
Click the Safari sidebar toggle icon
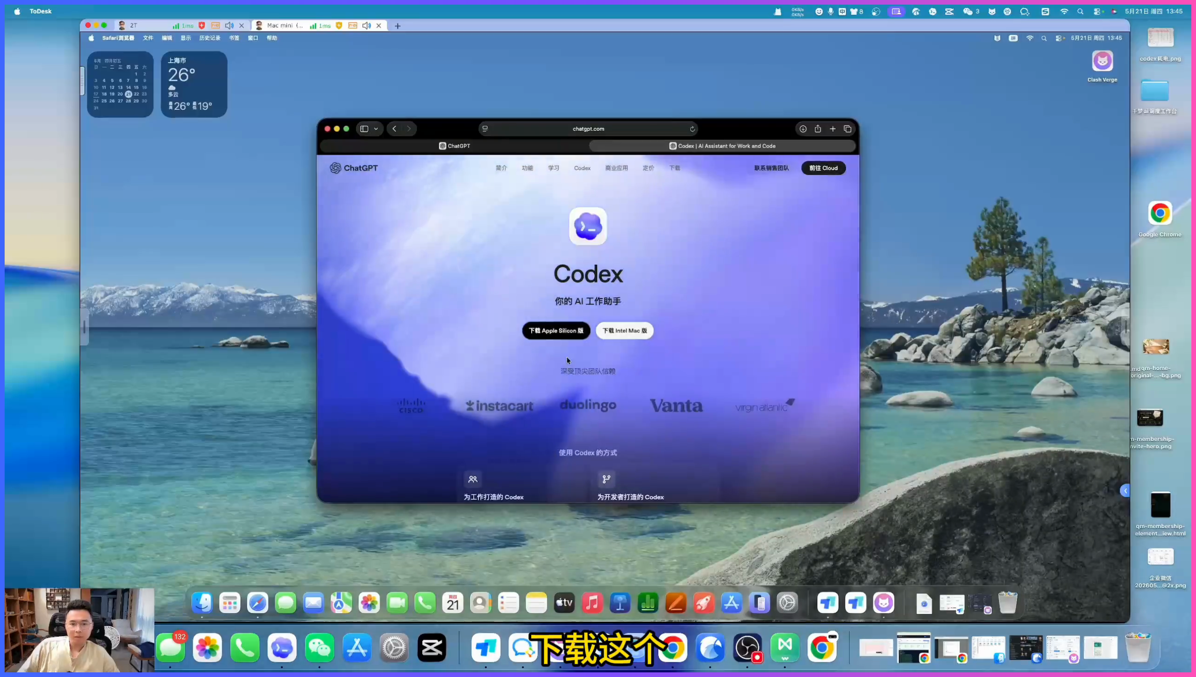(x=364, y=129)
